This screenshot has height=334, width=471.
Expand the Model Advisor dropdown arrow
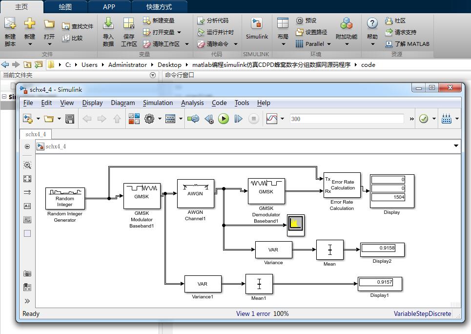pos(434,119)
